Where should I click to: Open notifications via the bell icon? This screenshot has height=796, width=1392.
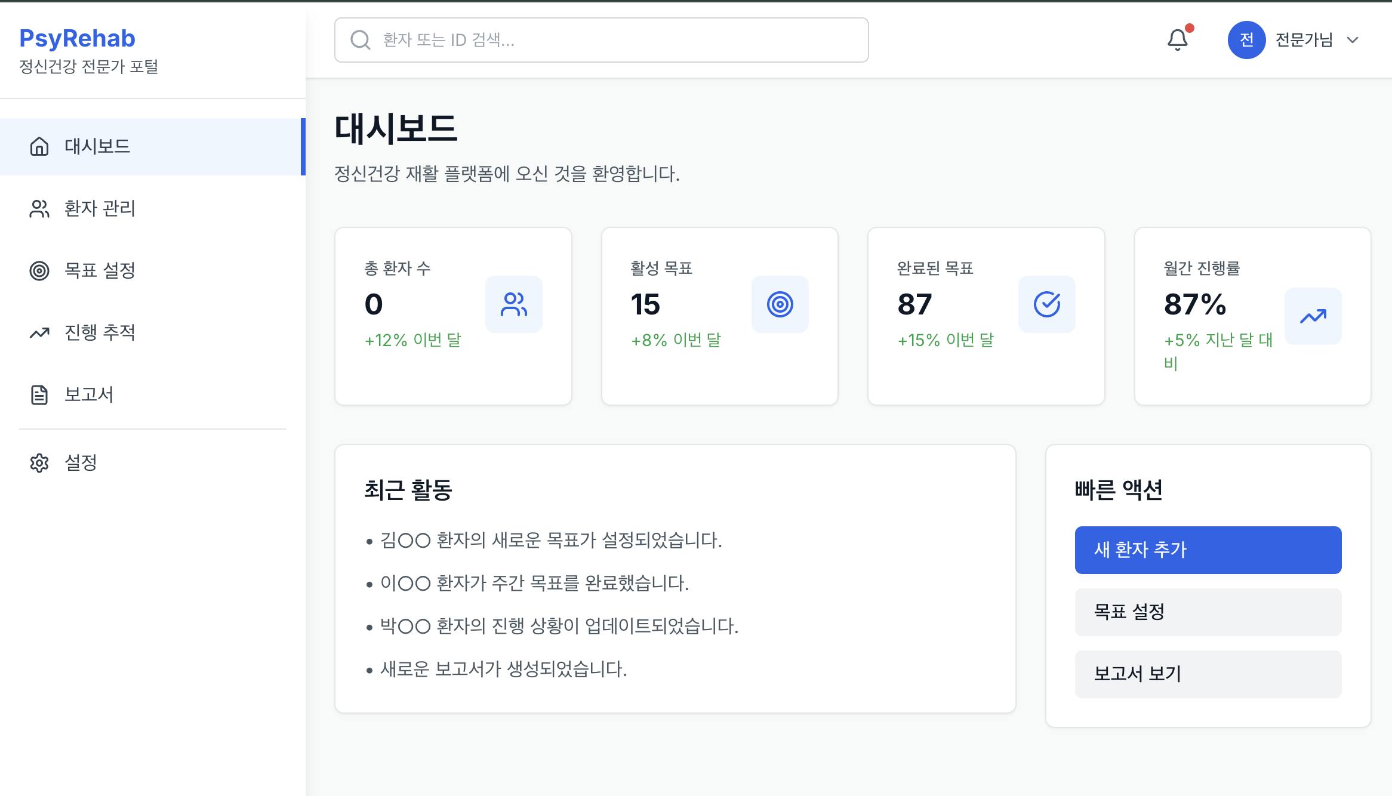click(1178, 40)
